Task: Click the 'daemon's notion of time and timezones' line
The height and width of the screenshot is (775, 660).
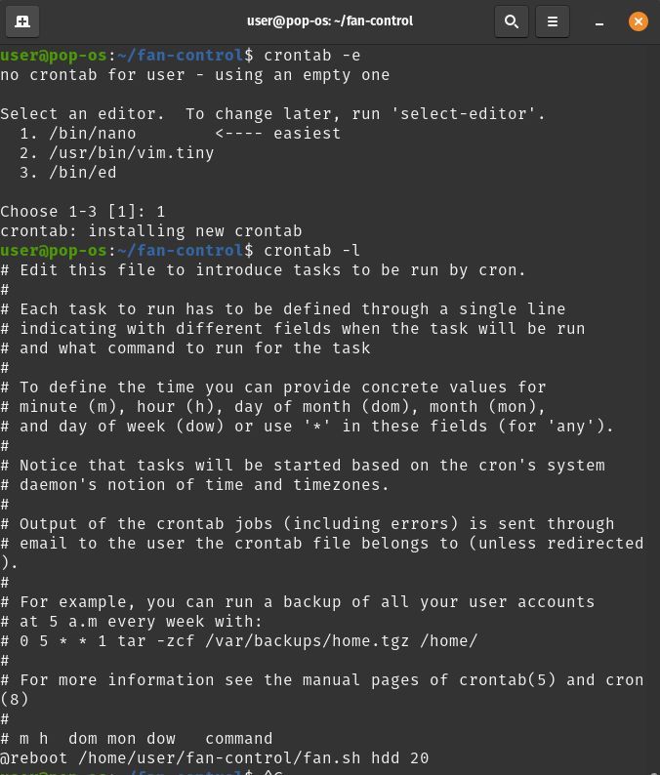Action: 195,484
